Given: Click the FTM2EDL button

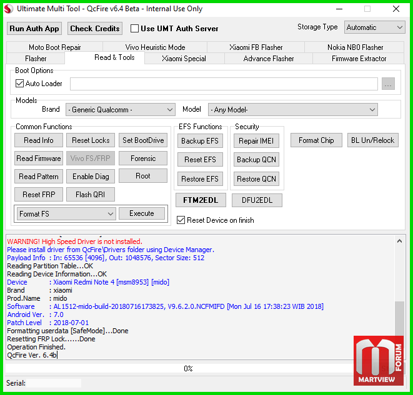Looking at the screenshot, I should click(x=201, y=200).
